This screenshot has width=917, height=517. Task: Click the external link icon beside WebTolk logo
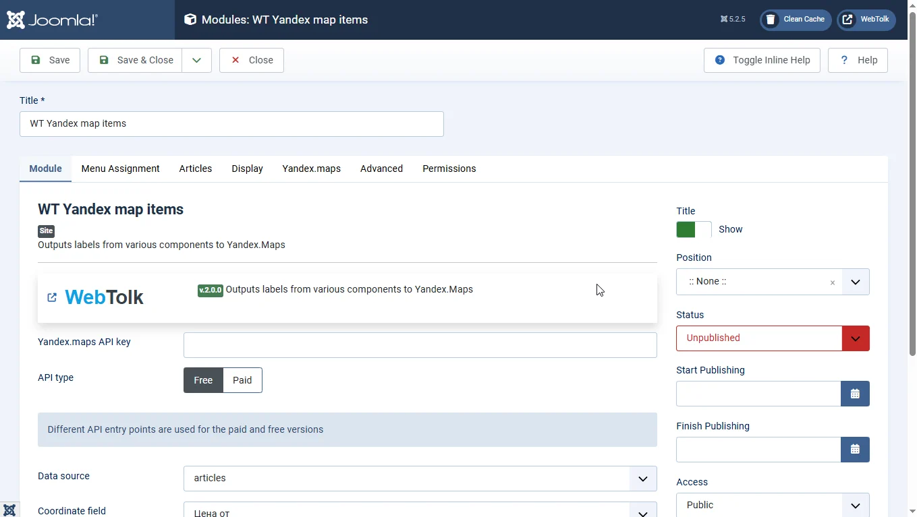[x=52, y=297]
